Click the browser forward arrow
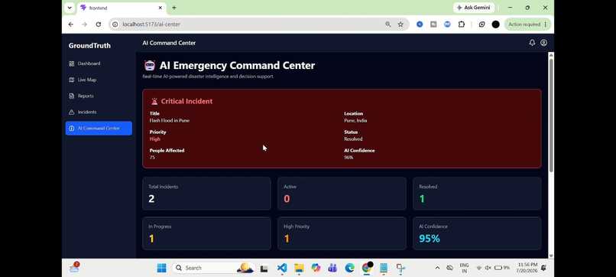616x277 pixels. [x=85, y=24]
